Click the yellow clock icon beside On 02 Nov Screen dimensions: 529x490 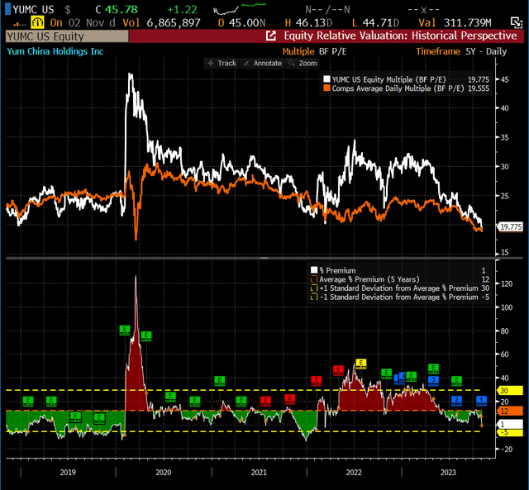tap(37, 22)
